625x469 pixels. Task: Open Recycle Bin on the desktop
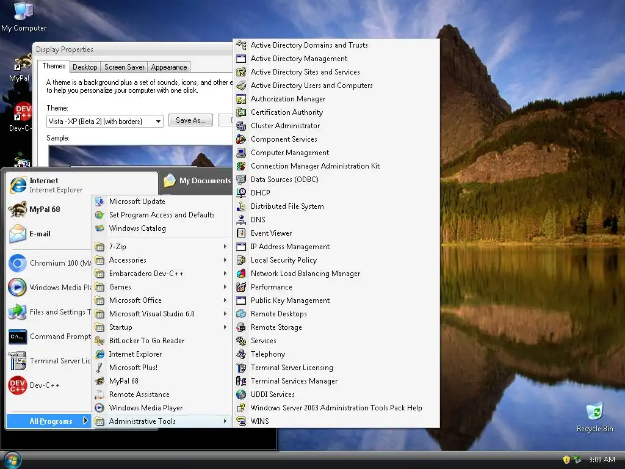pos(594,418)
